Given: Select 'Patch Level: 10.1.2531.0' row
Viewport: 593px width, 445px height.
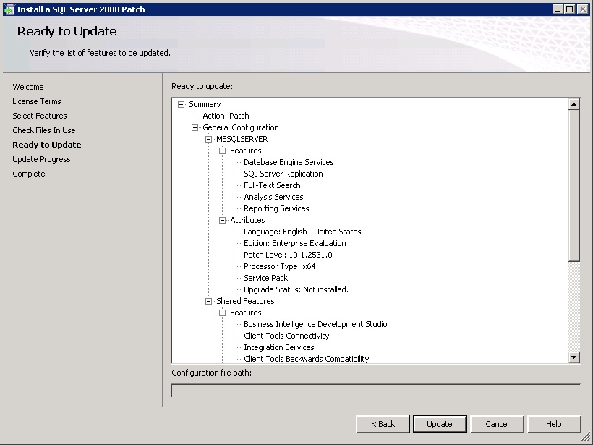Looking at the screenshot, I should point(288,255).
